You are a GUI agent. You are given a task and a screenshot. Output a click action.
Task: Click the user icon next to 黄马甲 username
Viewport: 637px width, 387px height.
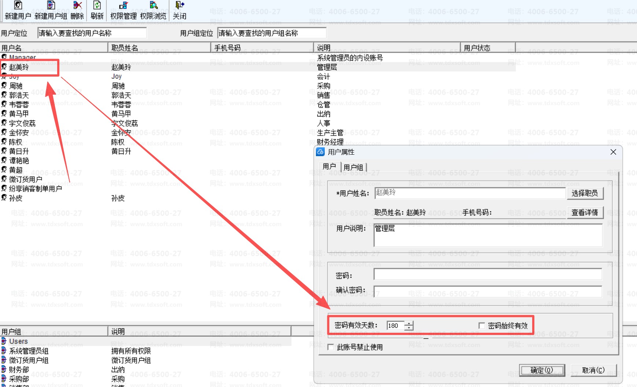pos(4,114)
